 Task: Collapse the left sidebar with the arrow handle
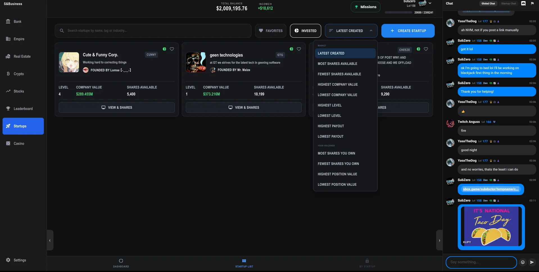pos(50,240)
